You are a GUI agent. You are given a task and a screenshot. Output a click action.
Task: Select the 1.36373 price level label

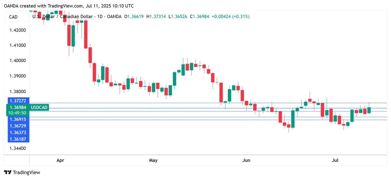click(x=18, y=132)
